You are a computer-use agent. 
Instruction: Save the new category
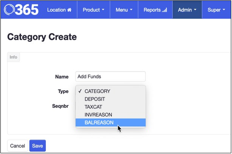[x=37, y=146]
